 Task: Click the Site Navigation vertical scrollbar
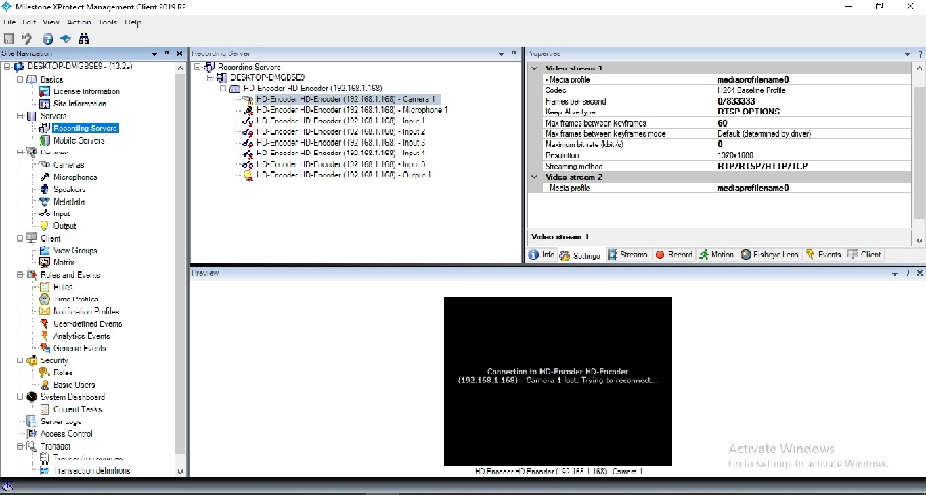[x=180, y=268]
